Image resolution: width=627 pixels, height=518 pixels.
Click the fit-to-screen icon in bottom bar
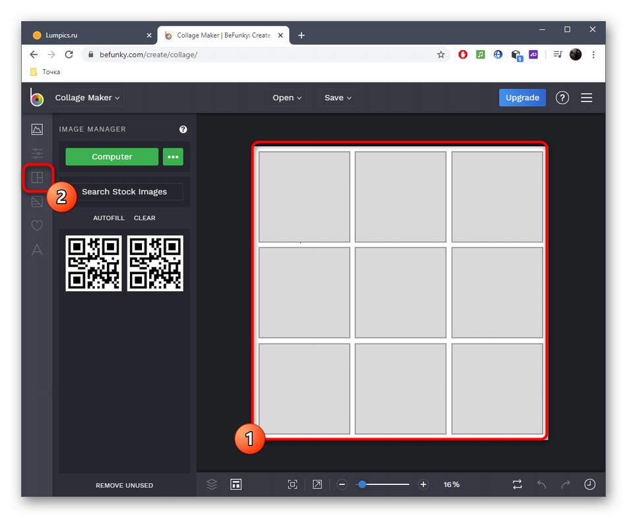(x=292, y=484)
